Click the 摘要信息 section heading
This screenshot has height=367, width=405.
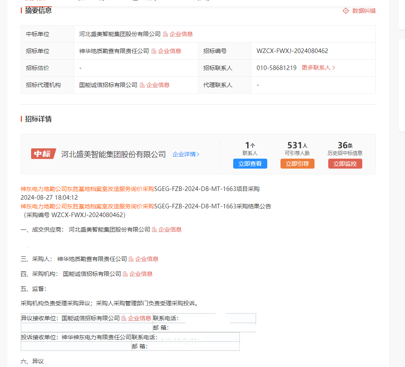tap(38, 11)
